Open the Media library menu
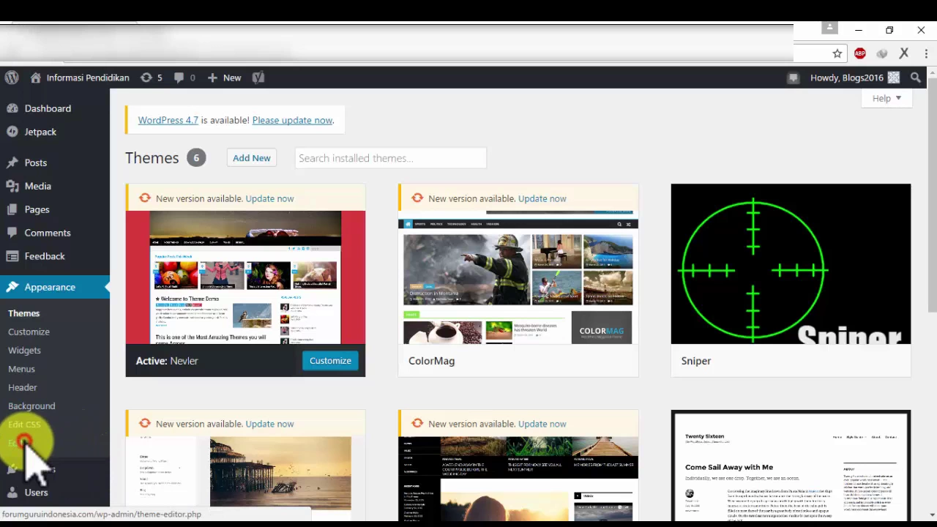This screenshot has width=937, height=527. pos(37,186)
